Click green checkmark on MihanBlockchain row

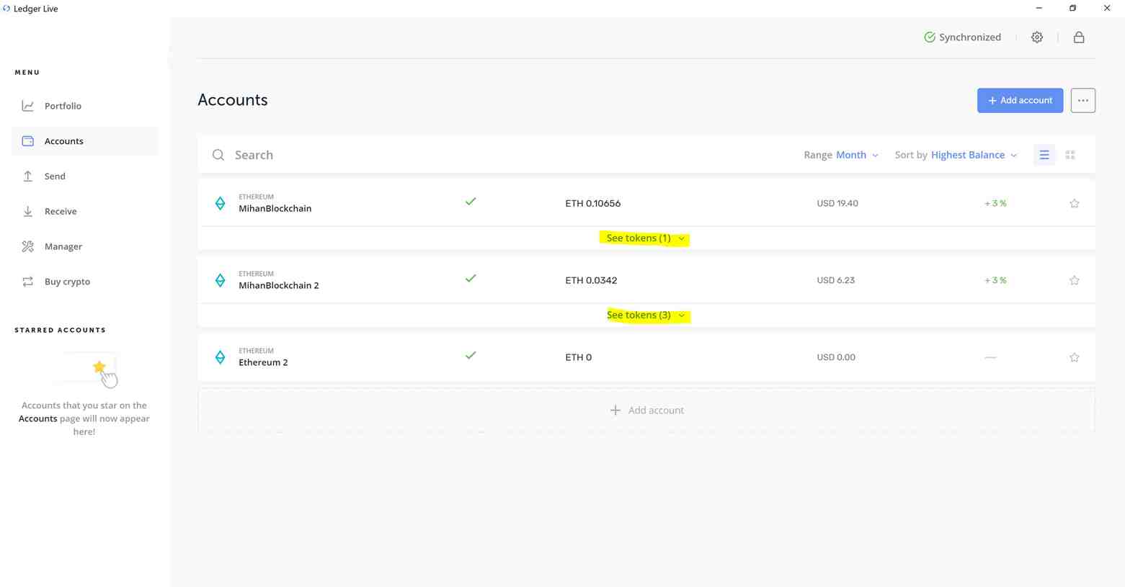[x=471, y=202]
